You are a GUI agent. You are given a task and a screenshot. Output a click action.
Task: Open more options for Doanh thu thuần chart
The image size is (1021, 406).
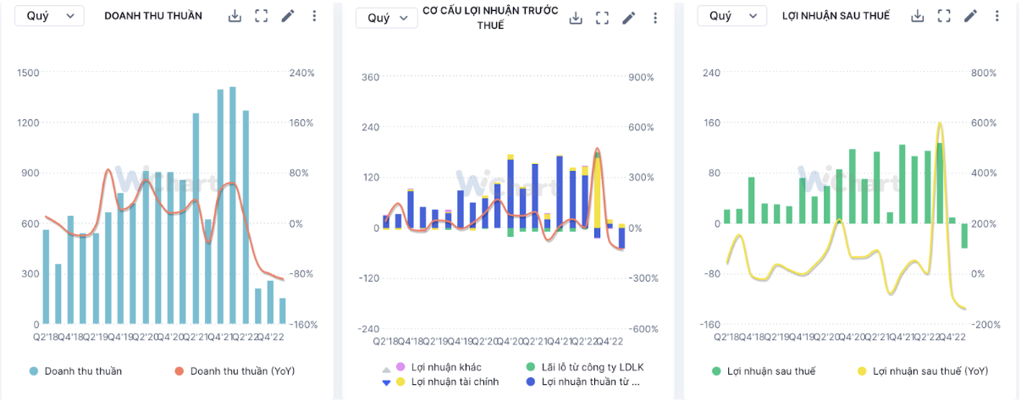[314, 16]
